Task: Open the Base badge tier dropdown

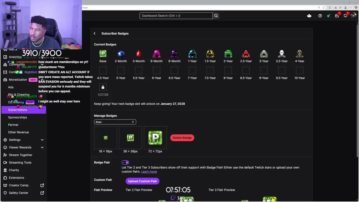Action: pyautogui.click(x=115, y=122)
